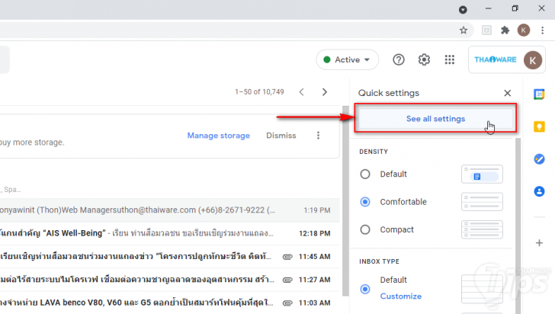Select the Compact density option
The height and width of the screenshot is (314, 555).
(365, 229)
